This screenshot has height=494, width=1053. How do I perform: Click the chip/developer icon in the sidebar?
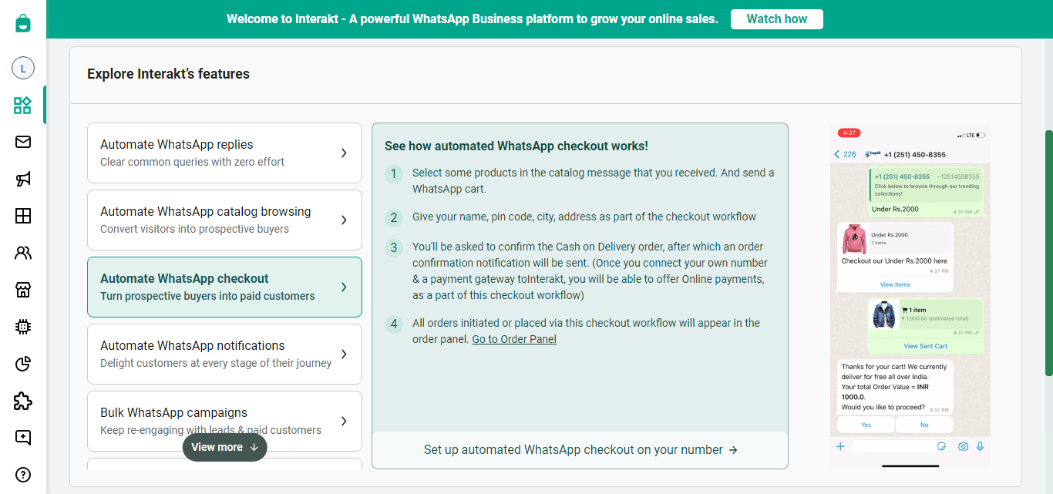pyautogui.click(x=22, y=327)
